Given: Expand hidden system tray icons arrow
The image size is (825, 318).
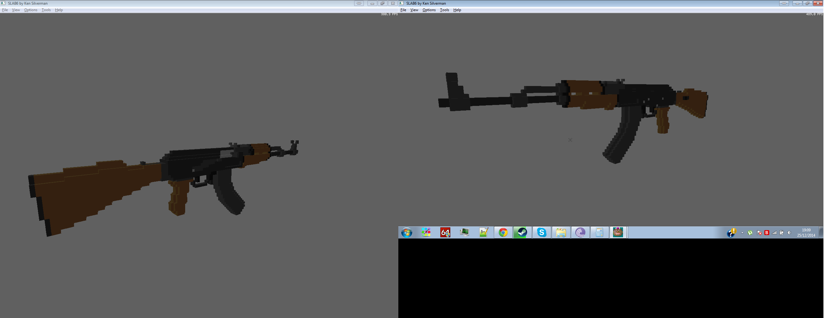Looking at the screenshot, I should [742, 233].
